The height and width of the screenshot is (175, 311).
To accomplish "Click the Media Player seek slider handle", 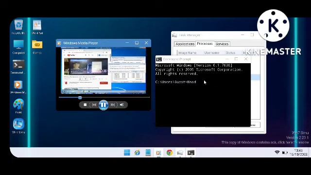I will (80, 97).
